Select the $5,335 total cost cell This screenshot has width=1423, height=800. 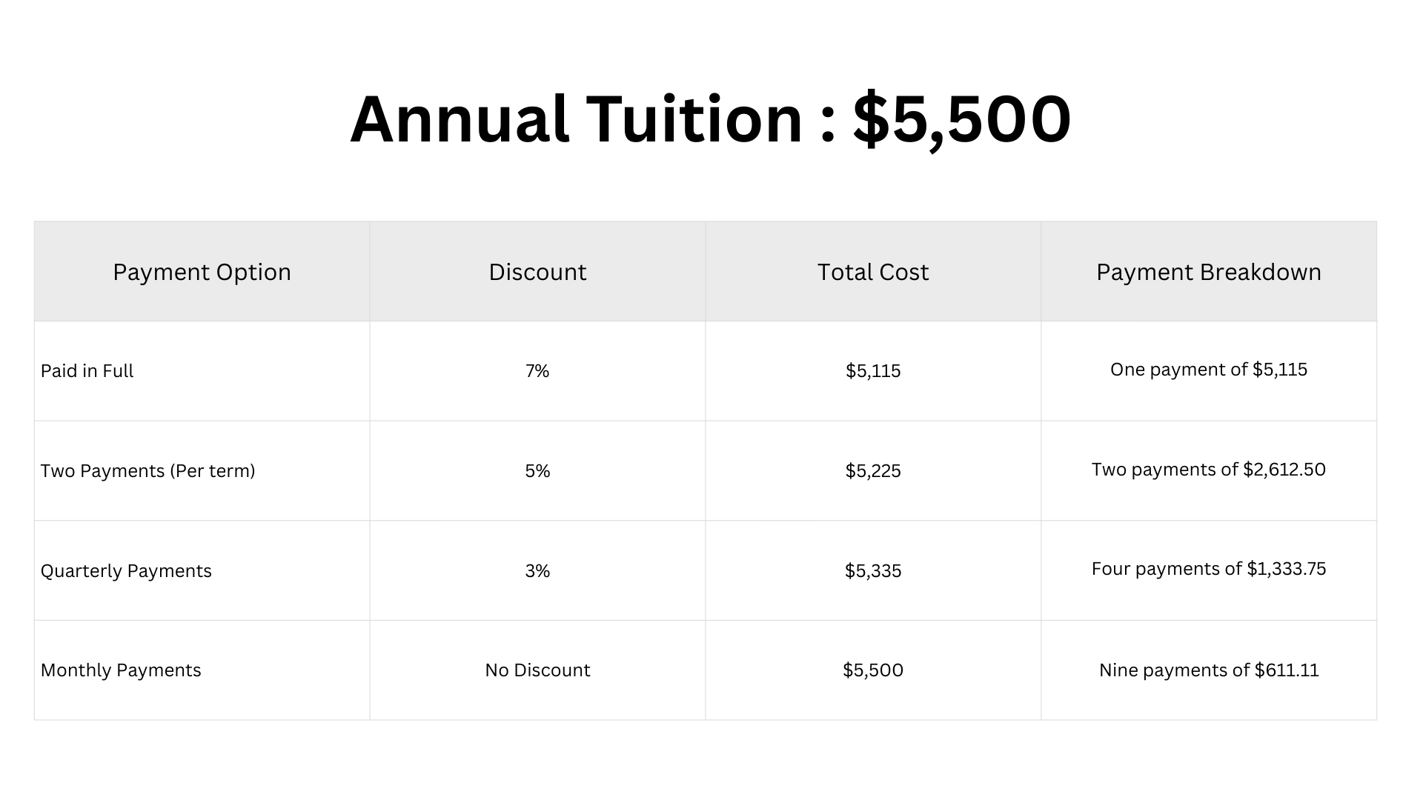[x=872, y=571]
